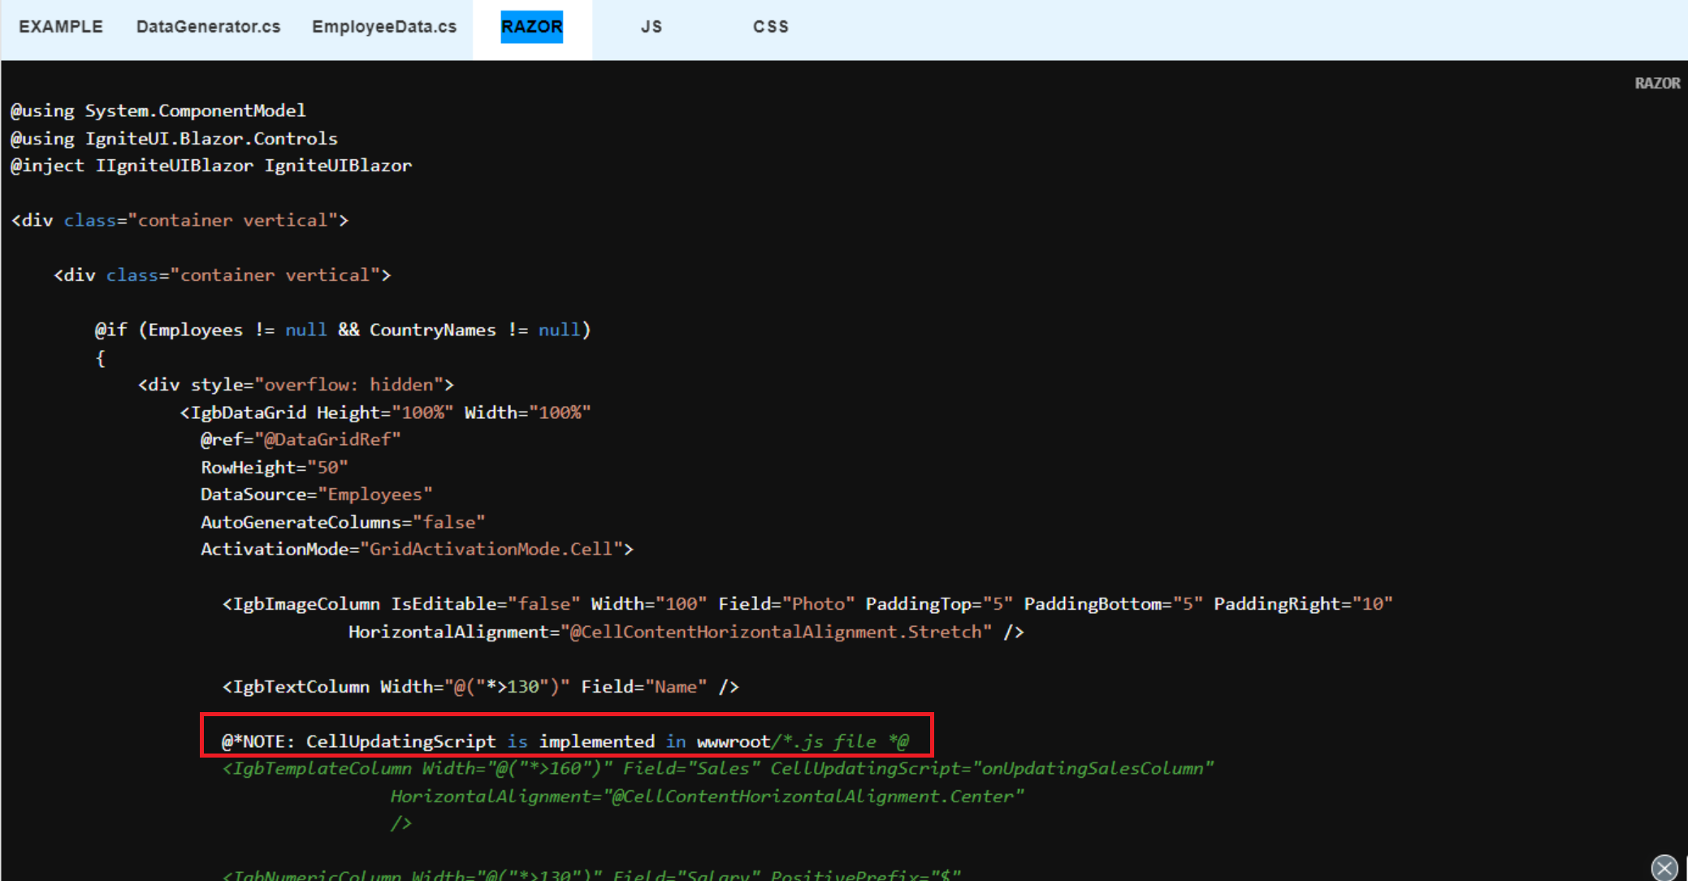Click the @using IgniteUI.Blazor.Controls line
Image resolution: width=1688 pixels, height=881 pixels.
174,138
